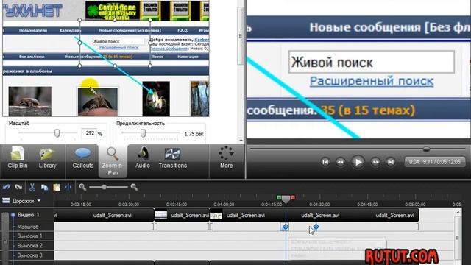
Task: Click the playhead marker on timeline ruler
Action: pos(286,199)
